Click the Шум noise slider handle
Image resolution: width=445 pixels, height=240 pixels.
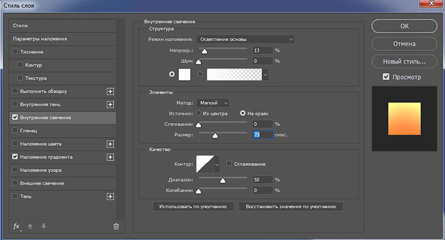pos(199,62)
